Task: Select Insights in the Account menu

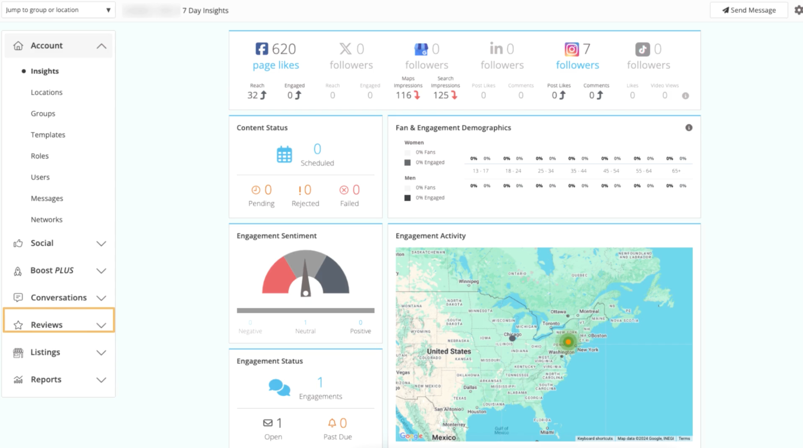Action: click(45, 71)
